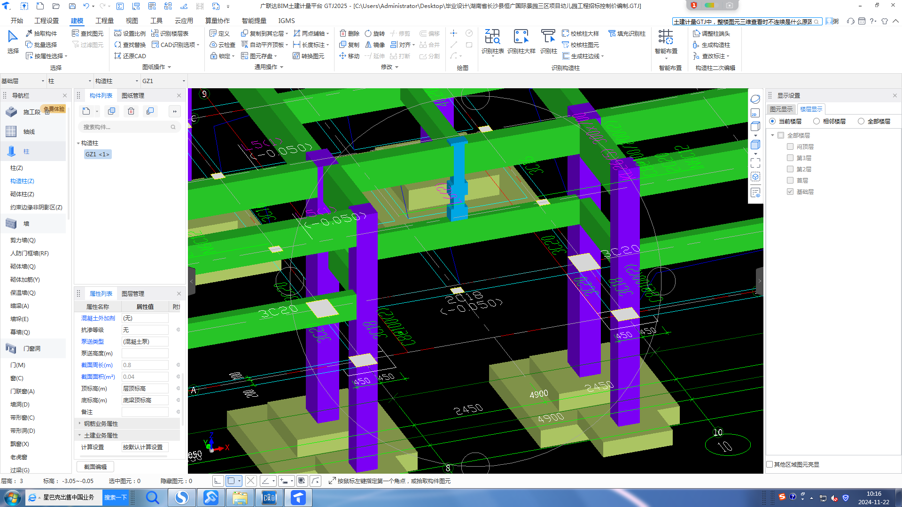The width and height of the screenshot is (902, 507).
Task: Open the 开始 menu tab
Action: [x=17, y=21]
